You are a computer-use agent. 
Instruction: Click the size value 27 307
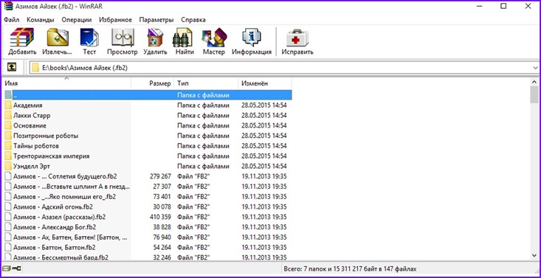click(x=162, y=187)
